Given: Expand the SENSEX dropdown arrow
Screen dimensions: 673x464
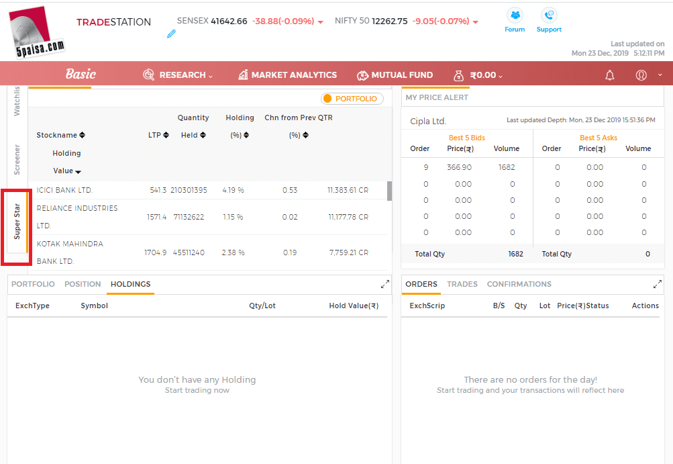Looking at the screenshot, I should tap(320, 22).
